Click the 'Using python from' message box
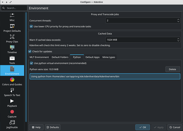 (x=105, y=77)
